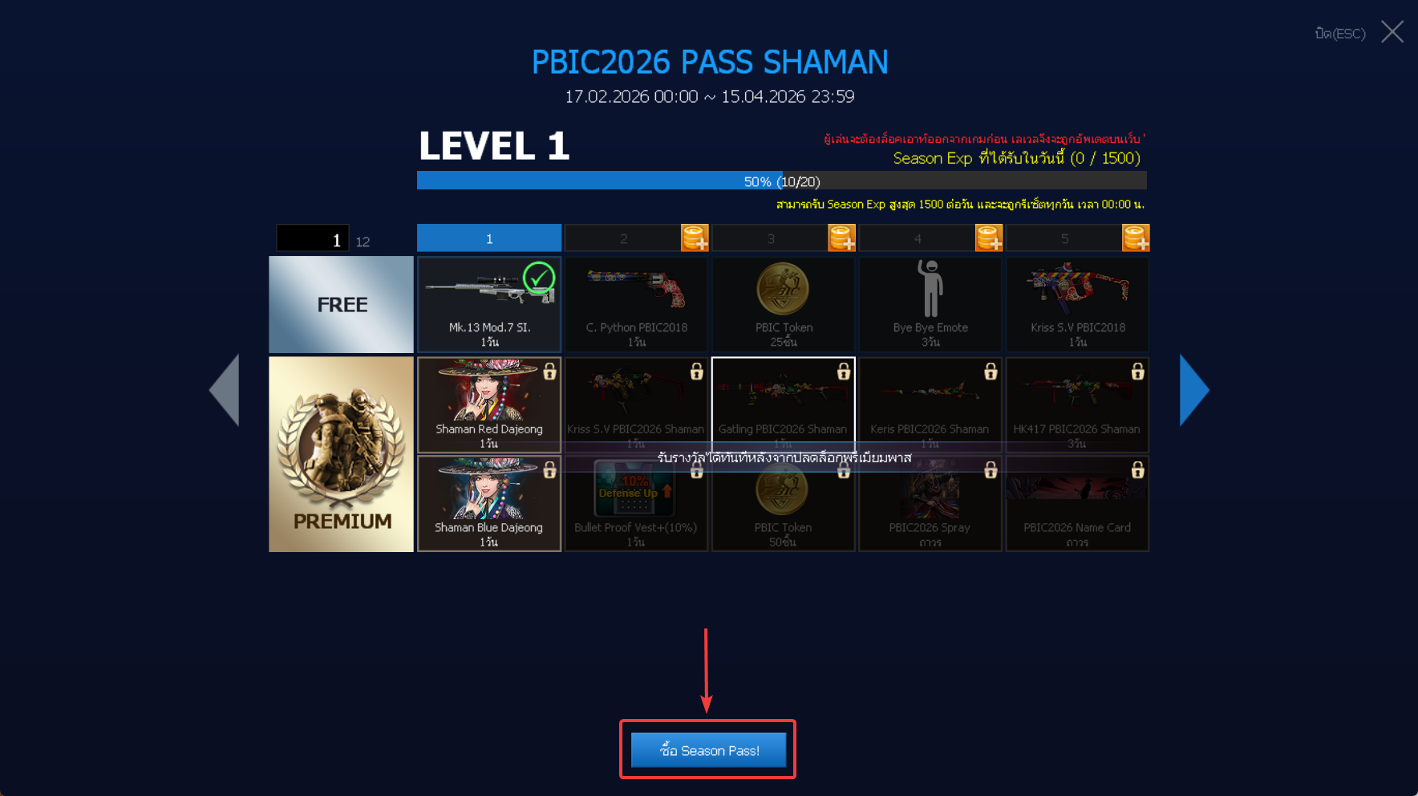Click the coin purchase icon on level 3

841,238
